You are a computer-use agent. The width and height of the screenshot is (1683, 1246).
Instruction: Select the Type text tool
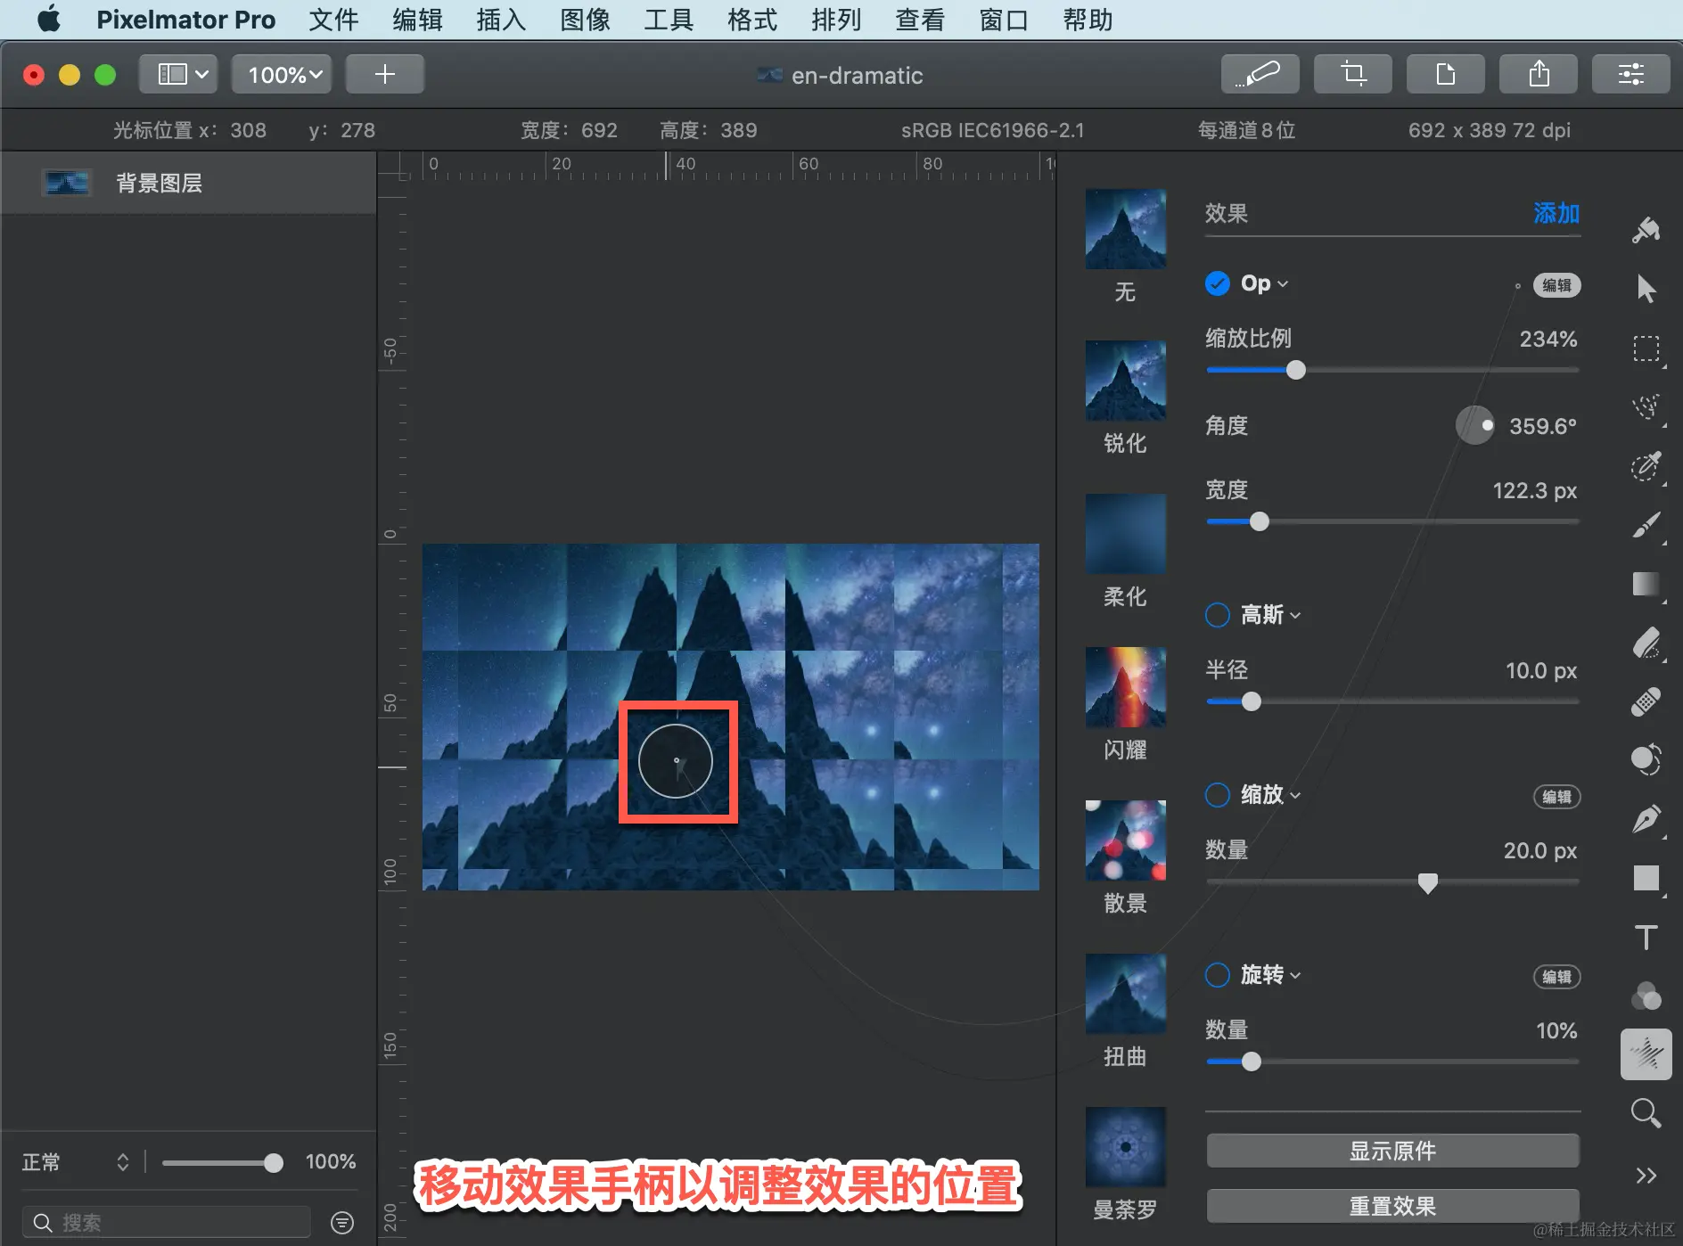click(1646, 937)
